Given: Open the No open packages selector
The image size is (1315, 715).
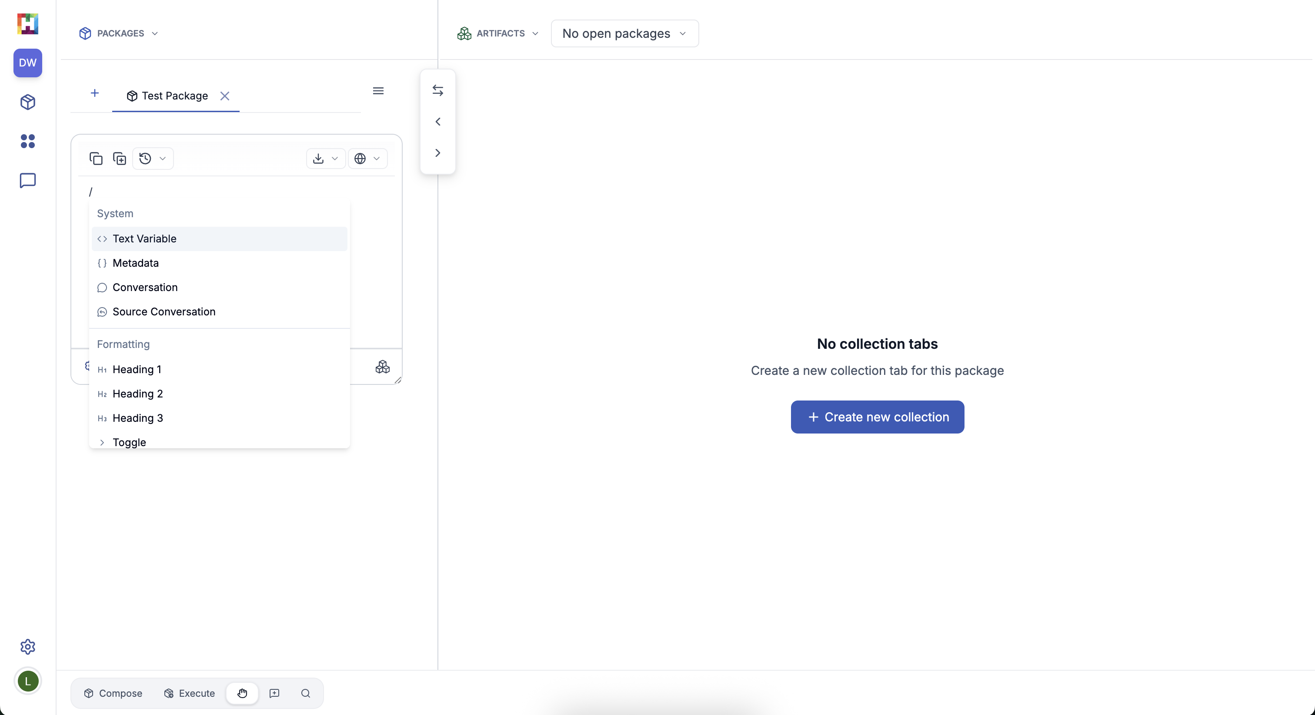Looking at the screenshot, I should tap(624, 33).
